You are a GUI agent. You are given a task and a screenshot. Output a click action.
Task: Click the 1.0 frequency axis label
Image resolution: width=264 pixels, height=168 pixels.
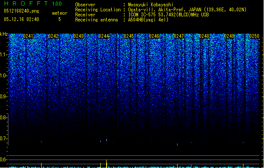(3, 76)
